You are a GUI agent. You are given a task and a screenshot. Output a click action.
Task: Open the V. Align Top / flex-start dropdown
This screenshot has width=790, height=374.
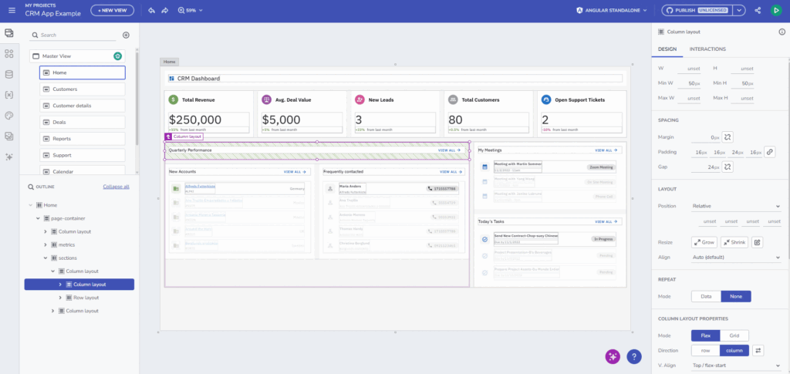(x=735, y=366)
